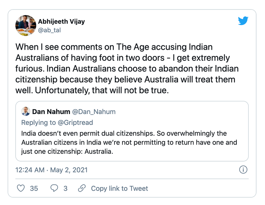Like the tweet with the heart icon
This screenshot has height=205, width=265.
click(x=21, y=188)
